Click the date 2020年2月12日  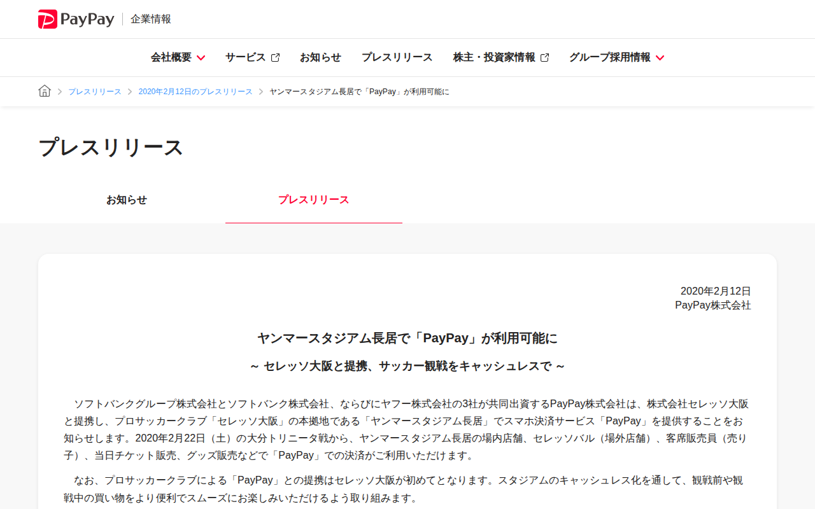click(716, 291)
